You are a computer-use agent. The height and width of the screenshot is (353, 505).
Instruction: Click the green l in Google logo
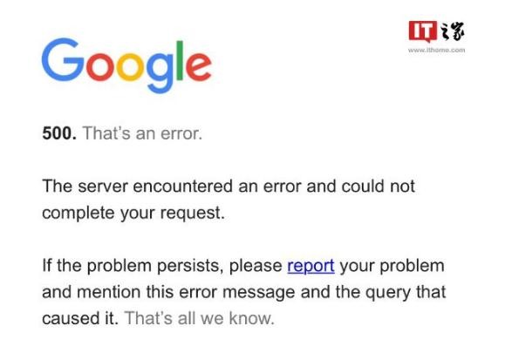[x=180, y=60]
